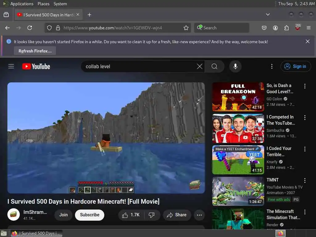This screenshot has width=316, height=237.
Task: Click the site padlock security icon
Action: [58, 28]
